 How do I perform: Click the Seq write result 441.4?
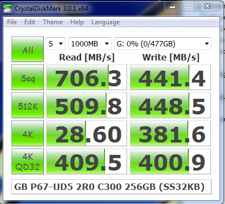coord(170,77)
